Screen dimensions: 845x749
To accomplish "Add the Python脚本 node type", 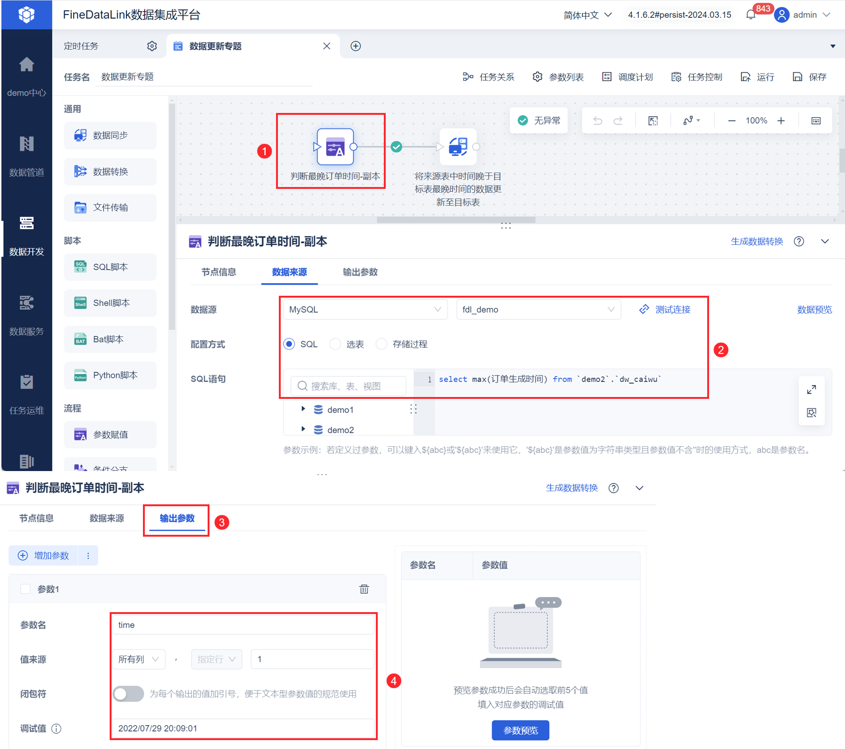I will click(111, 375).
